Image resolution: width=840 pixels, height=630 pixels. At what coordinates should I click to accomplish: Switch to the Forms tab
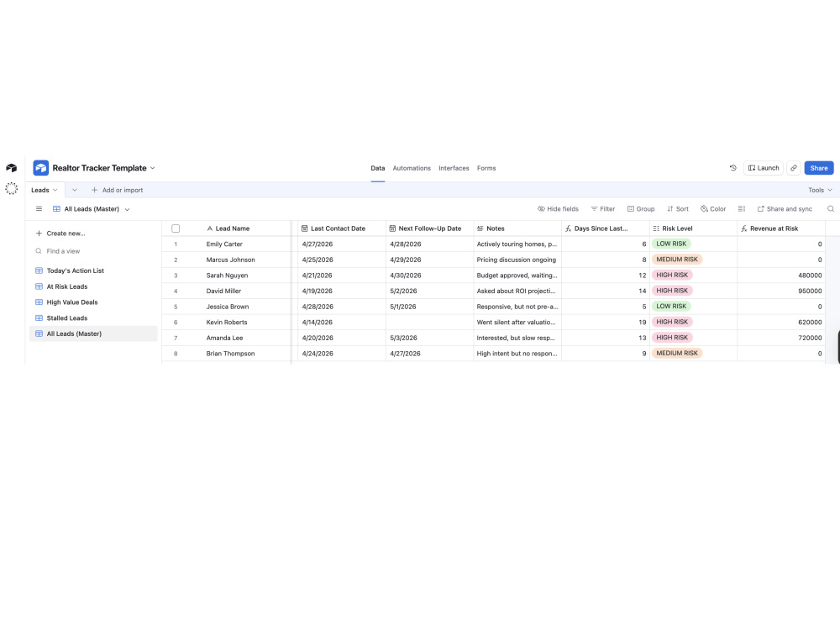click(x=486, y=168)
